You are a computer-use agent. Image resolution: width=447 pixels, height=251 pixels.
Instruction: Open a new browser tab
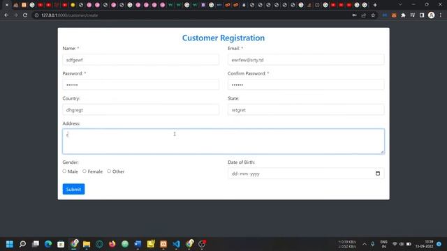pyautogui.click(x=375, y=5)
